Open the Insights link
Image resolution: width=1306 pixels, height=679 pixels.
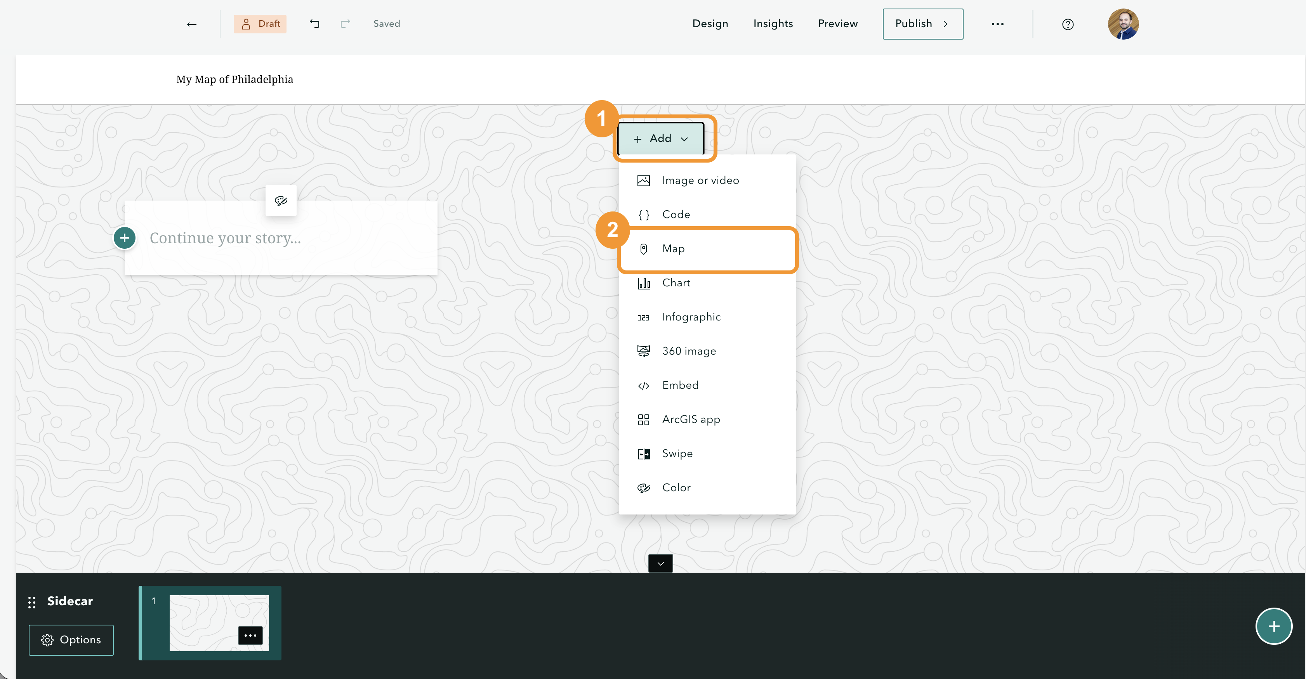(x=773, y=24)
